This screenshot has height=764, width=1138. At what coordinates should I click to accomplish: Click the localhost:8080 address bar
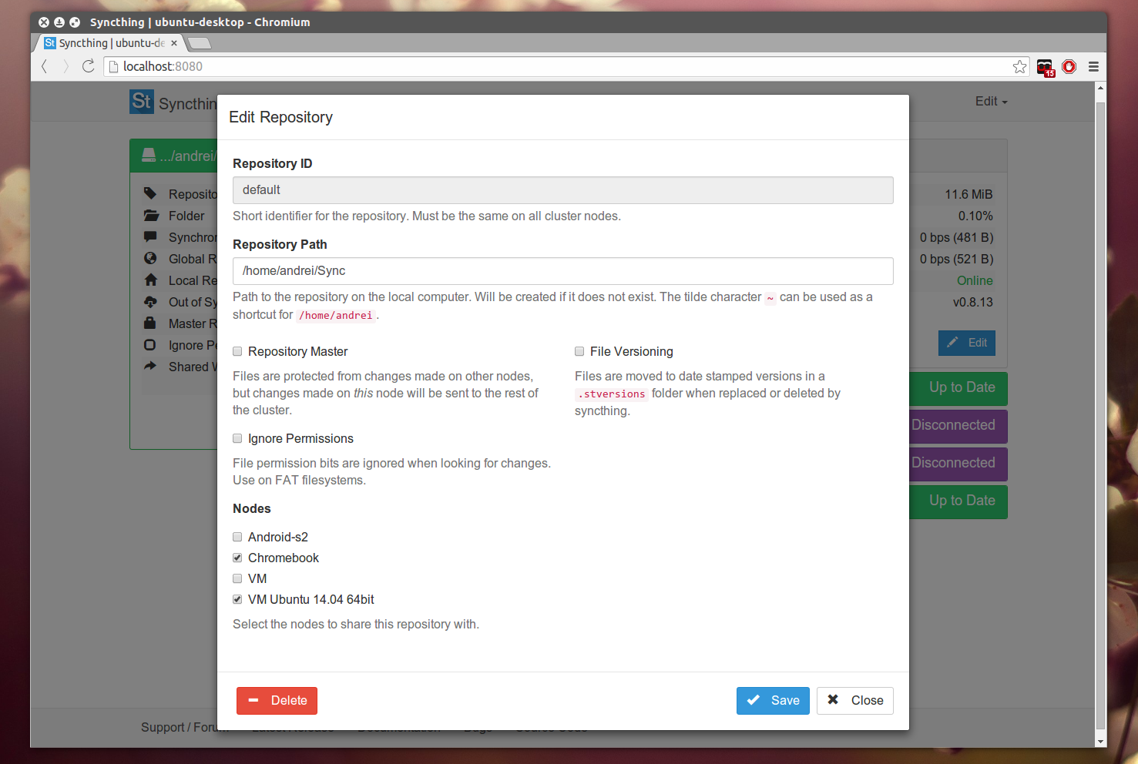coord(566,66)
